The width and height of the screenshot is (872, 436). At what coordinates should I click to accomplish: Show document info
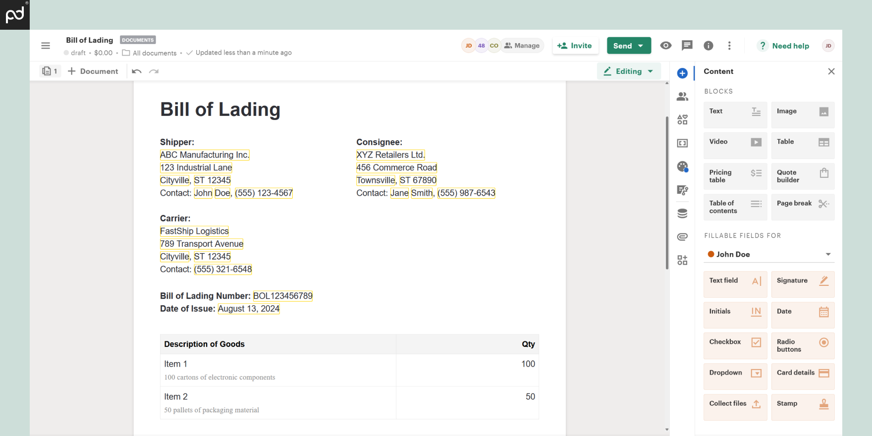708,46
